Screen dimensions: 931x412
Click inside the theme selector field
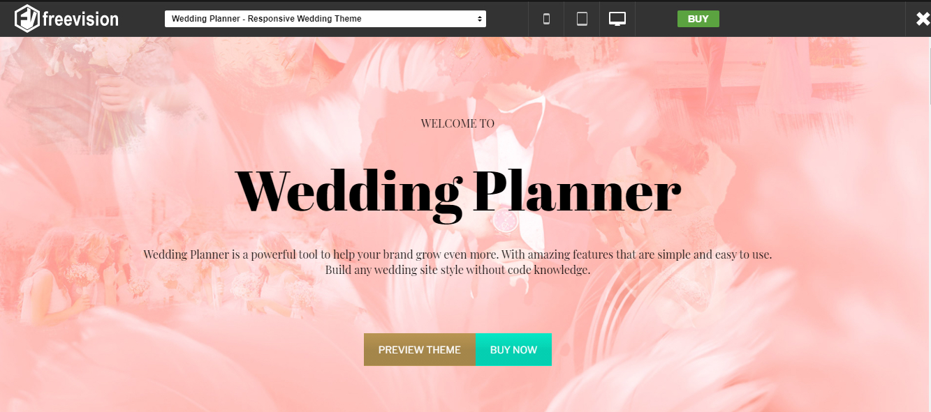tap(325, 18)
